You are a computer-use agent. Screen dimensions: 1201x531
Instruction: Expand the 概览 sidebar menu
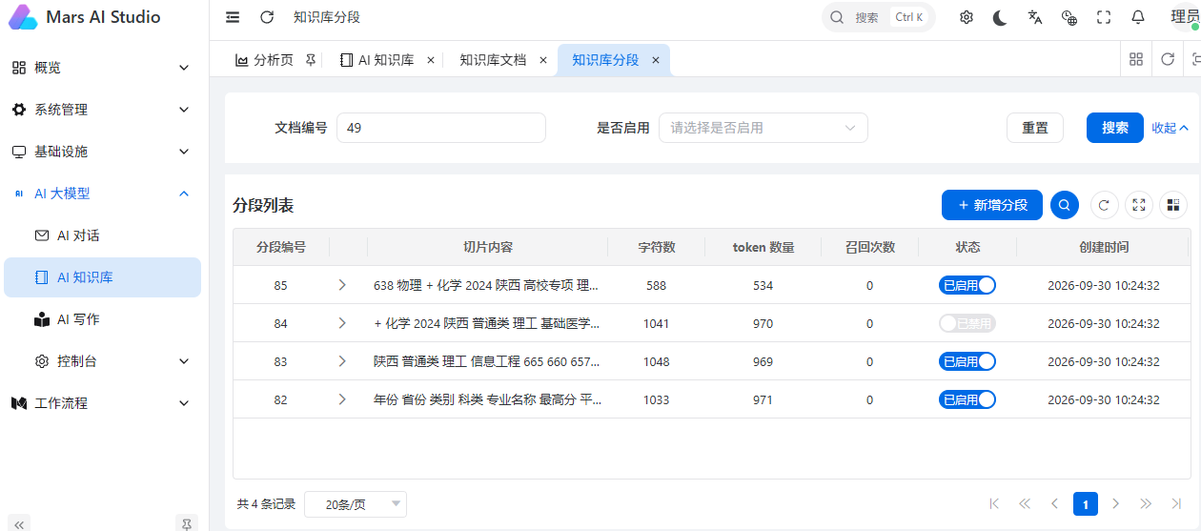(x=101, y=68)
